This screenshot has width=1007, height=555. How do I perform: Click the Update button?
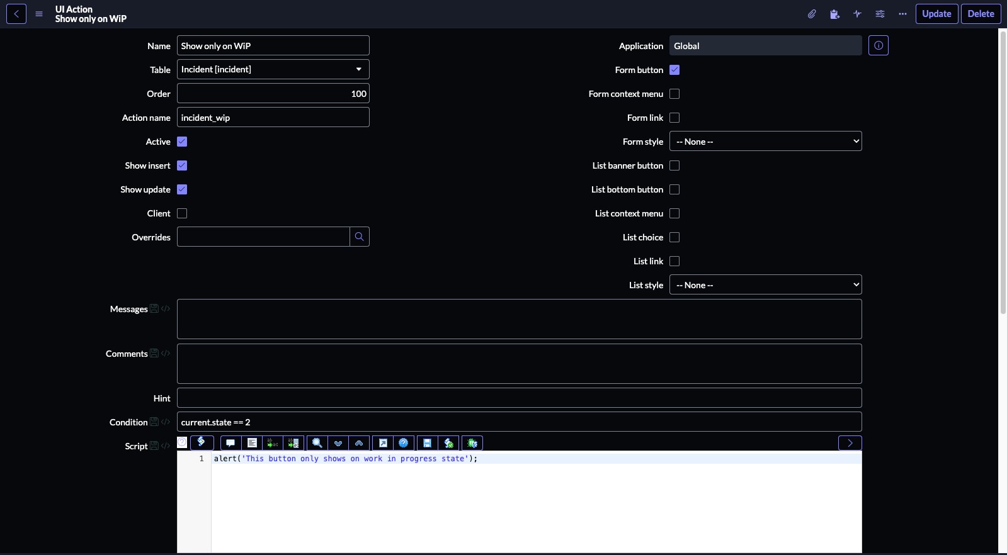pos(937,14)
